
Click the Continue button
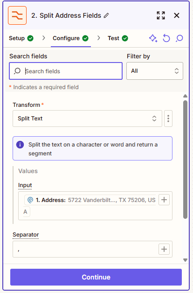[96, 277]
